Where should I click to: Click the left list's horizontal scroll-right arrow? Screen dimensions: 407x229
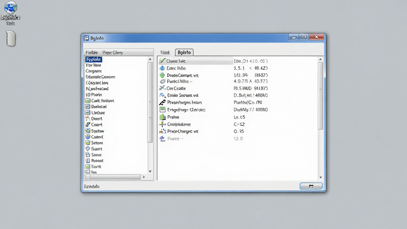tap(144, 177)
